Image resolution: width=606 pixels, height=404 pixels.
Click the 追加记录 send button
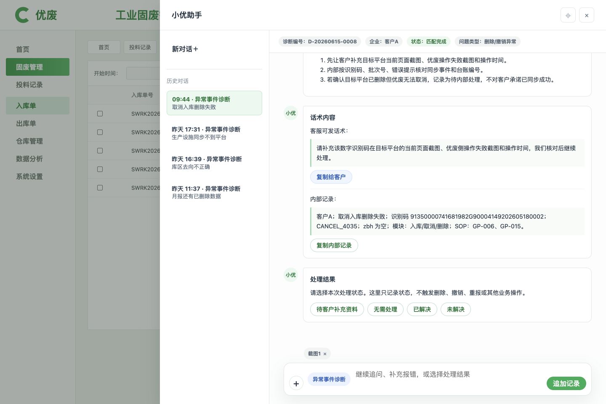(566, 383)
